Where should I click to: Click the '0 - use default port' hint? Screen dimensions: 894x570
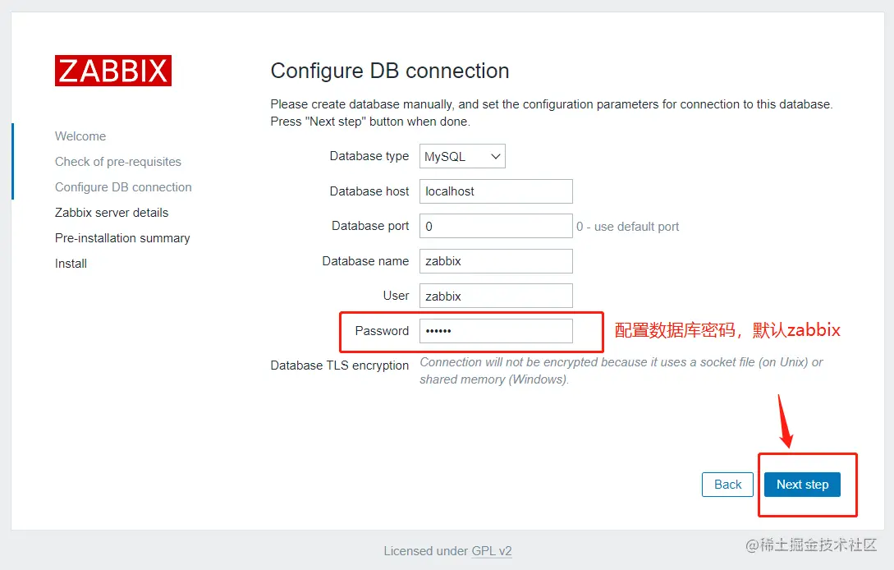(x=628, y=227)
